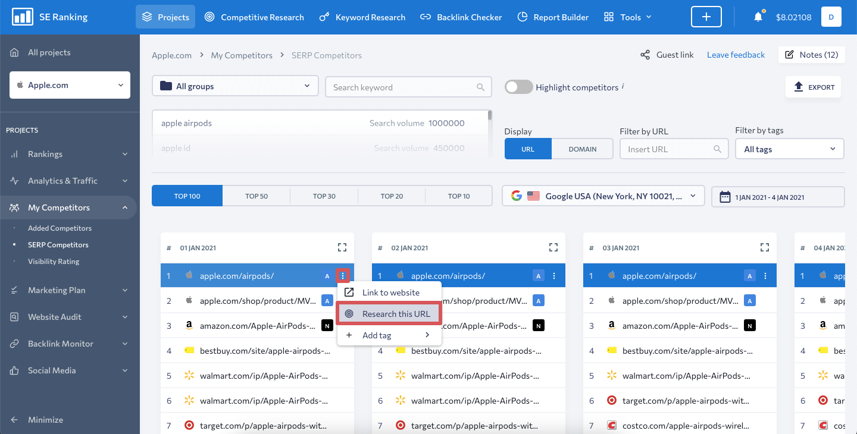Open the Google USA search engine dropdown
The width and height of the screenshot is (857, 434).
click(603, 196)
